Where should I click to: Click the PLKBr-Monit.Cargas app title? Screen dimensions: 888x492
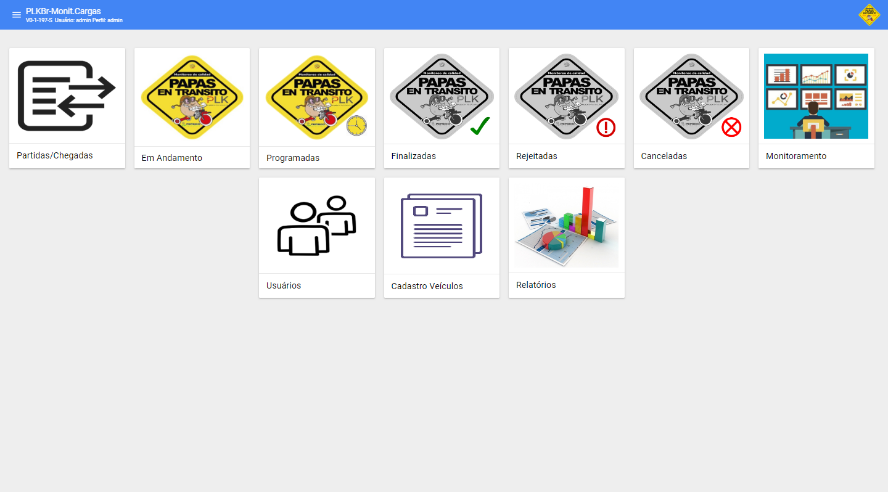tap(64, 11)
